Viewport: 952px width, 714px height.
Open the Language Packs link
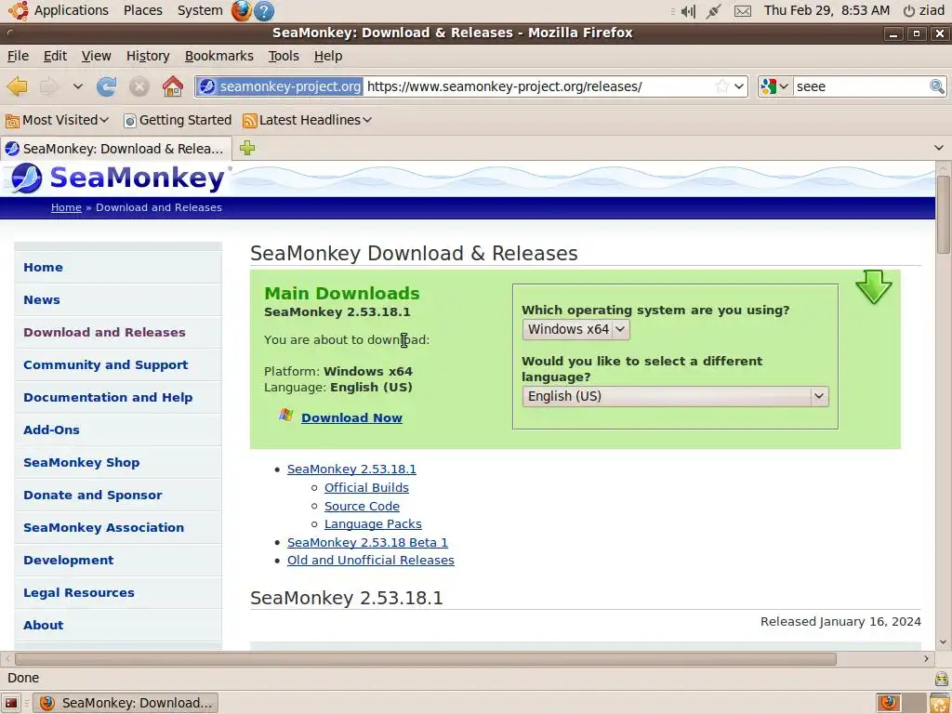pyautogui.click(x=373, y=524)
